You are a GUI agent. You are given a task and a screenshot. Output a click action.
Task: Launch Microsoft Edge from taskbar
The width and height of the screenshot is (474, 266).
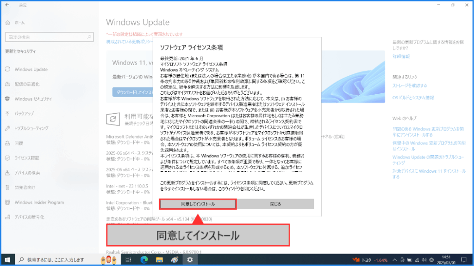[144, 260]
